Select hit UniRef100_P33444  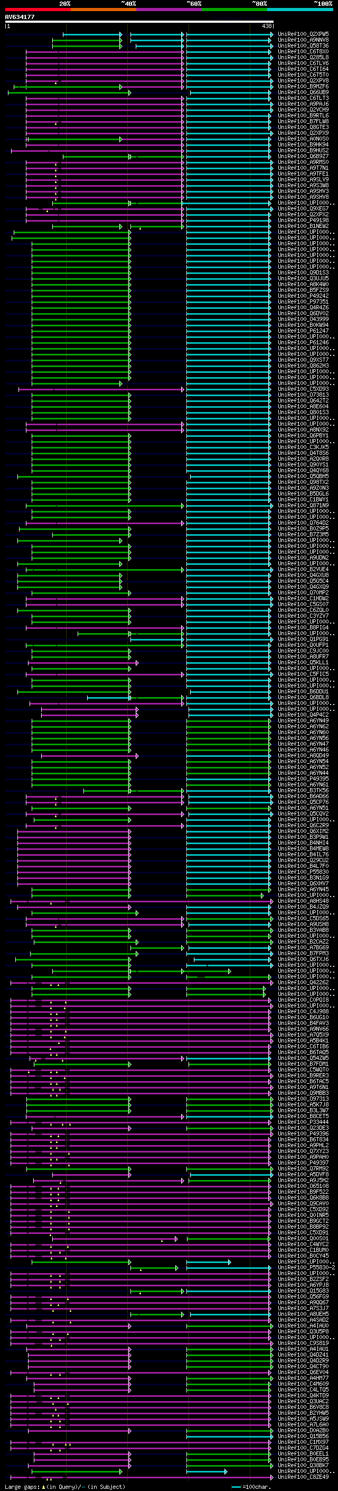pyautogui.click(x=303, y=1122)
